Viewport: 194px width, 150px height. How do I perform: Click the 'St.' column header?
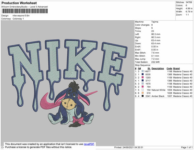click(149, 69)
